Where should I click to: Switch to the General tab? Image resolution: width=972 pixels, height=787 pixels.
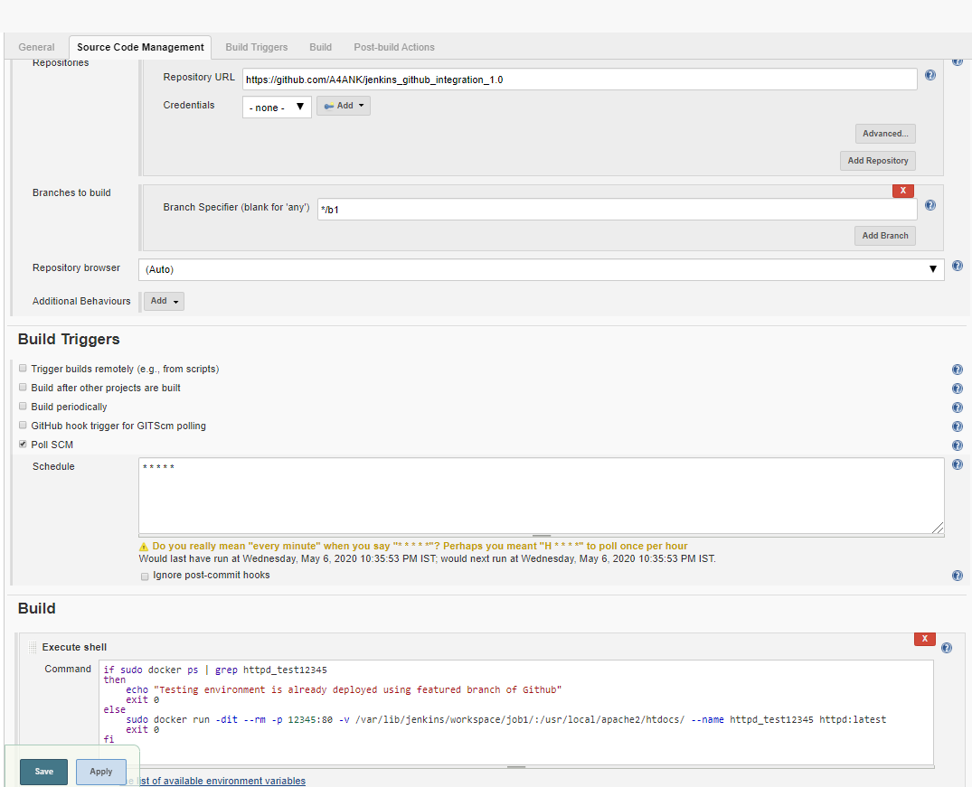tap(36, 47)
